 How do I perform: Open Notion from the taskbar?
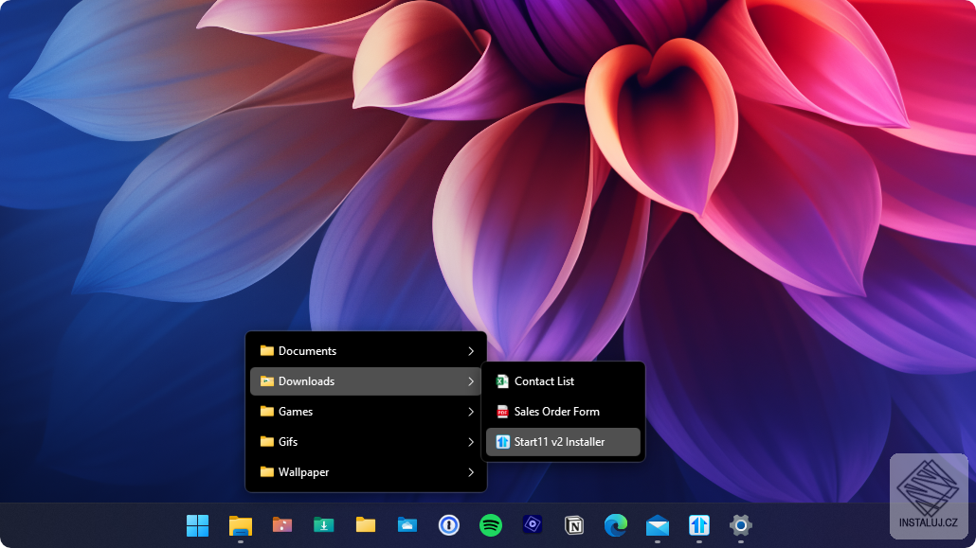(573, 524)
